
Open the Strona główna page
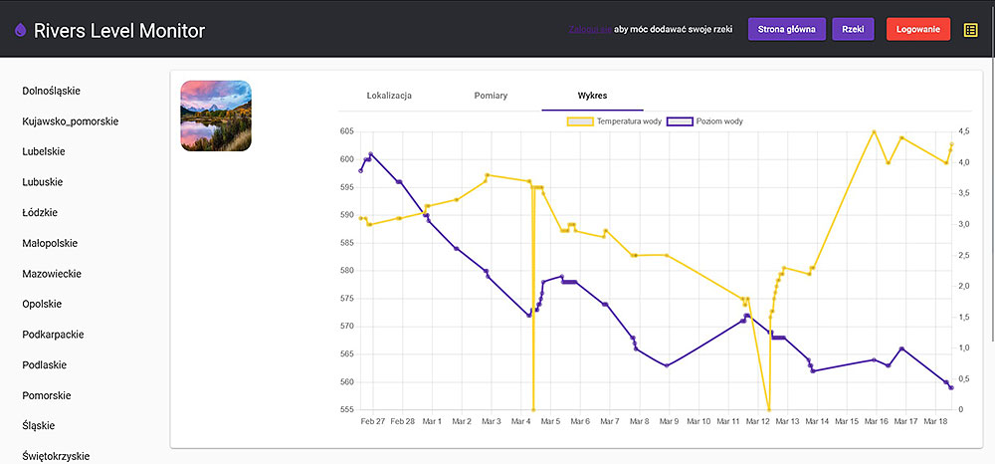[787, 29]
